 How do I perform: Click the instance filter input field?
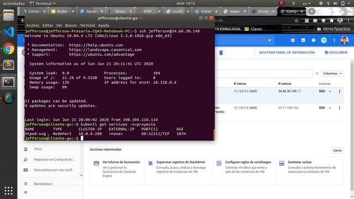(x=264, y=74)
